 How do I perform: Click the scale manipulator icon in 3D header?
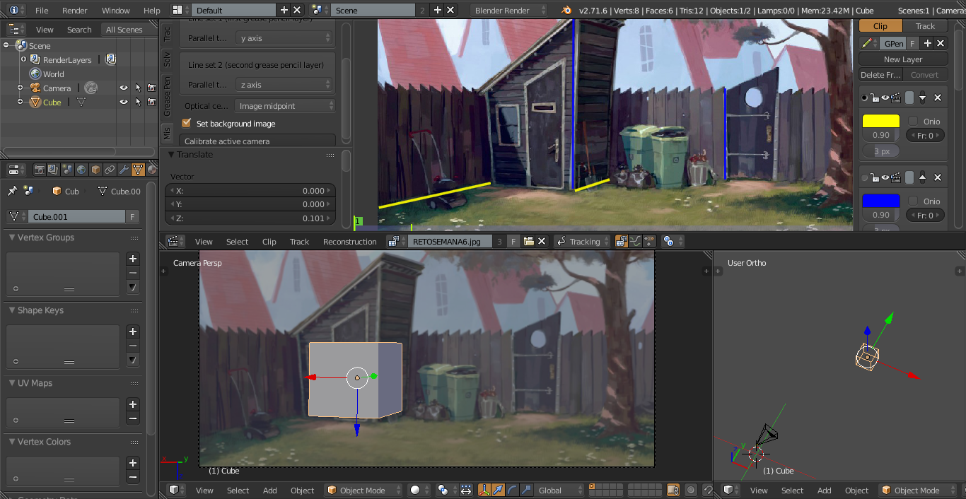pos(525,490)
